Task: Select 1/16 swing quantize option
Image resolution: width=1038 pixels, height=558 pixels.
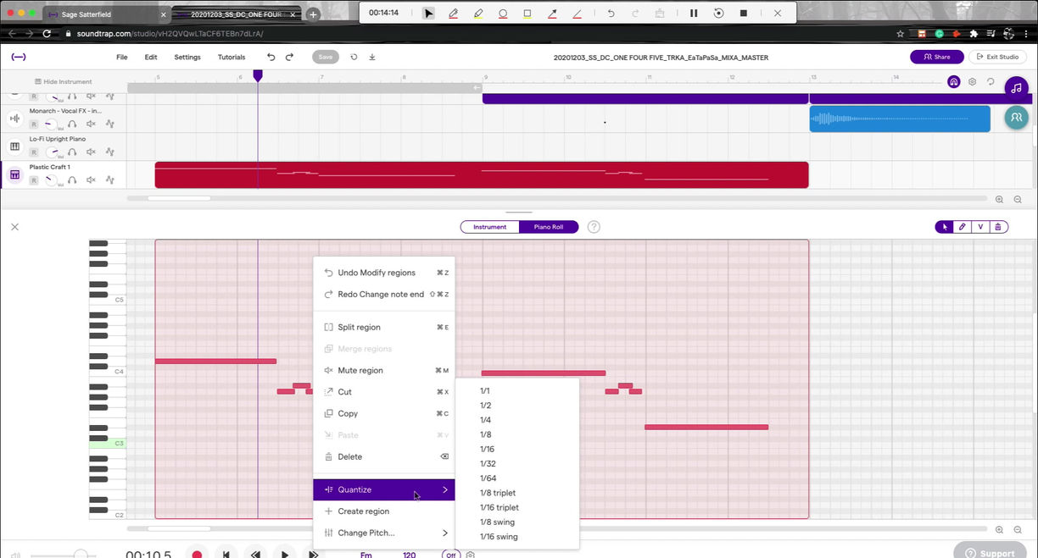Action: pos(499,537)
